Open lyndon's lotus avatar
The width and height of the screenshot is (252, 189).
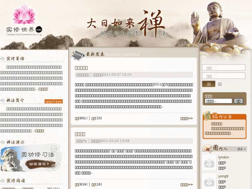click(209, 163)
